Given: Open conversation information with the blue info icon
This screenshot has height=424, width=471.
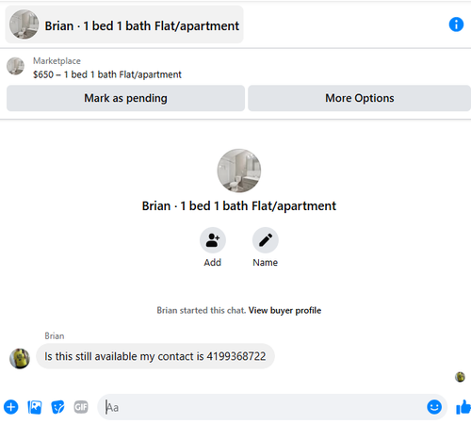Looking at the screenshot, I should pyautogui.click(x=456, y=24).
